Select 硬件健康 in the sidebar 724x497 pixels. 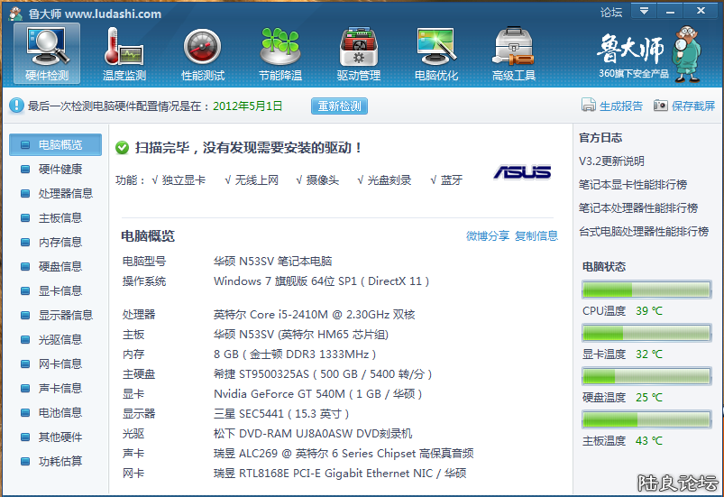pyautogui.click(x=60, y=169)
